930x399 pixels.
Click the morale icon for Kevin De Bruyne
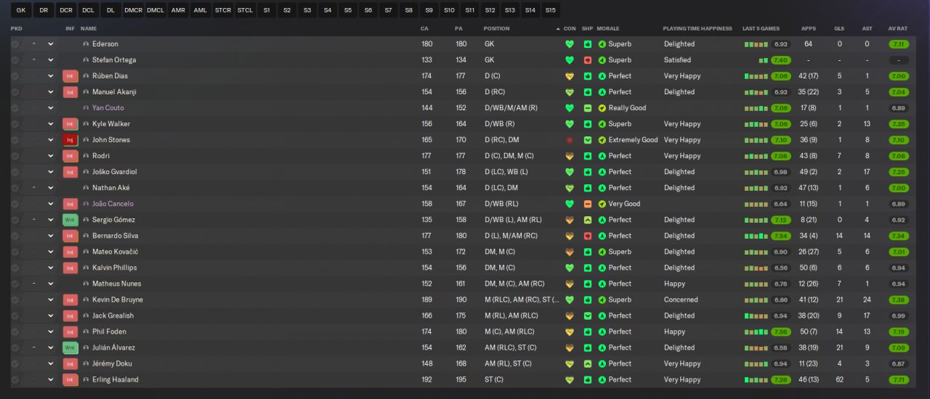[602, 300]
